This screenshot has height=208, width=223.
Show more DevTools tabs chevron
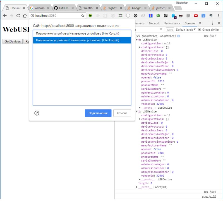click(200, 23)
